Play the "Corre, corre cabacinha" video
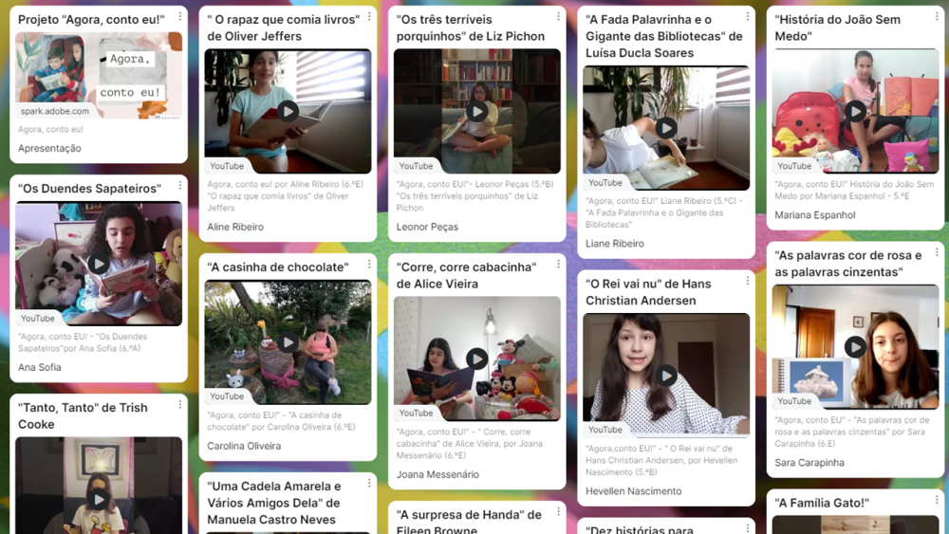The height and width of the screenshot is (534, 949). [477, 359]
